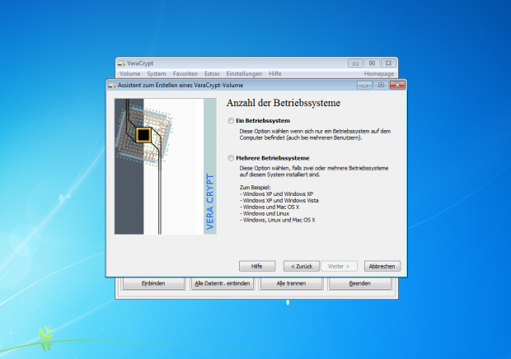This screenshot has height=359, width=511.
Task: Click the "Windows, Linux und Mac OS X" line
Action: 278,221
